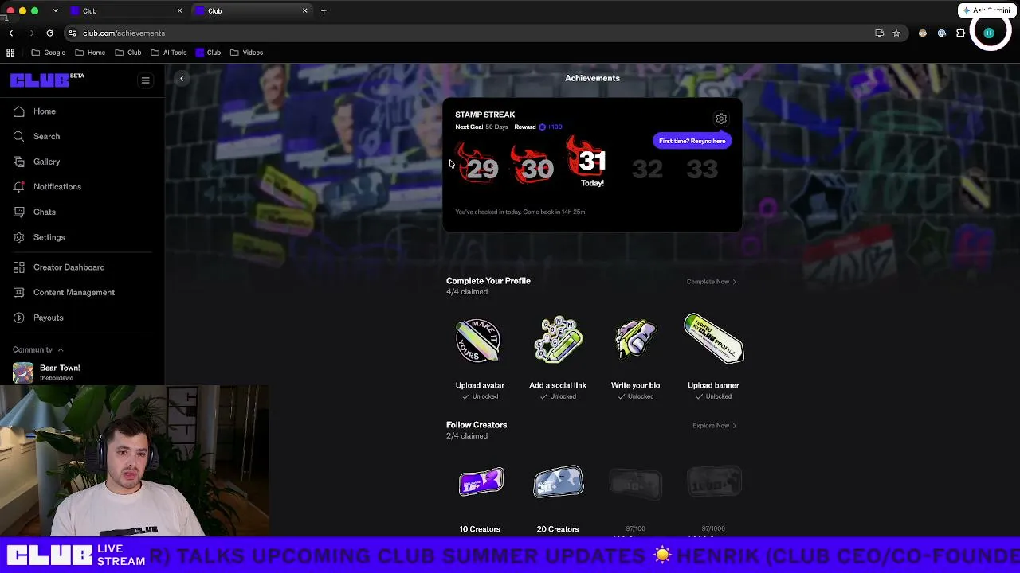Click the upcoming day 33 stamp
This screenshot has width=1020, height=573.
[702, 169]
